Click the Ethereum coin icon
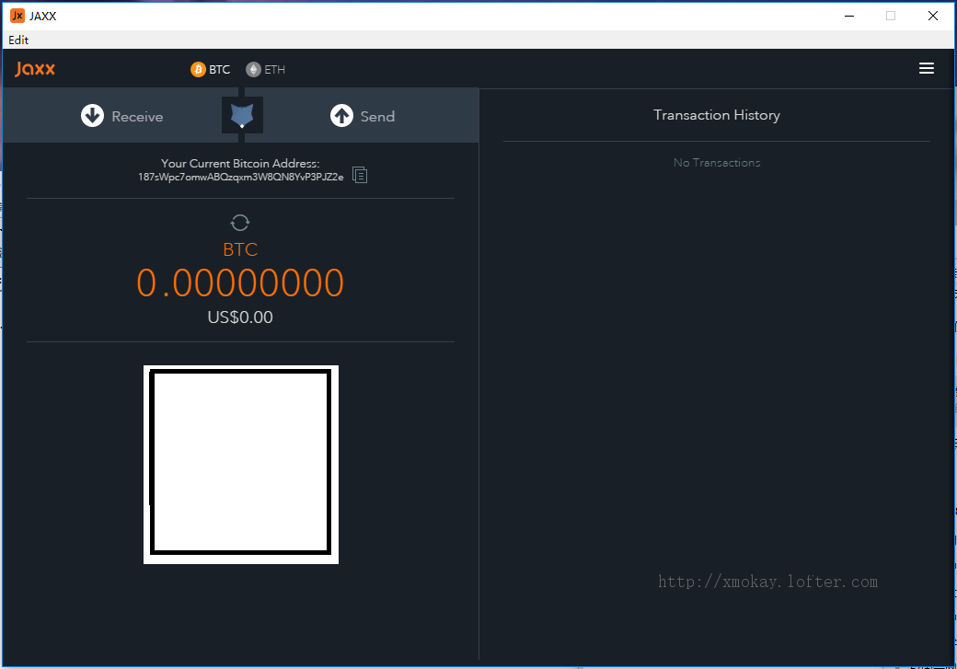 click(253, 70)
